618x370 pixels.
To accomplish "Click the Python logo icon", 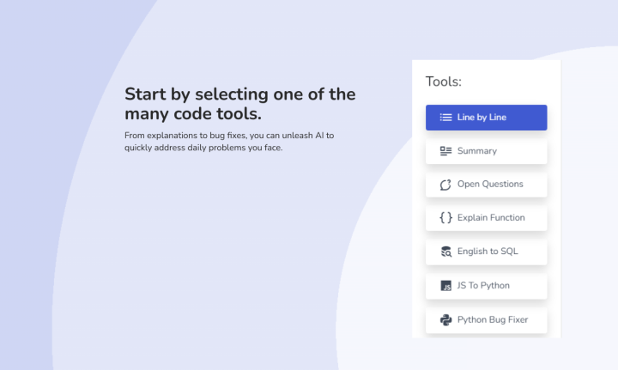I will [445, 319].
